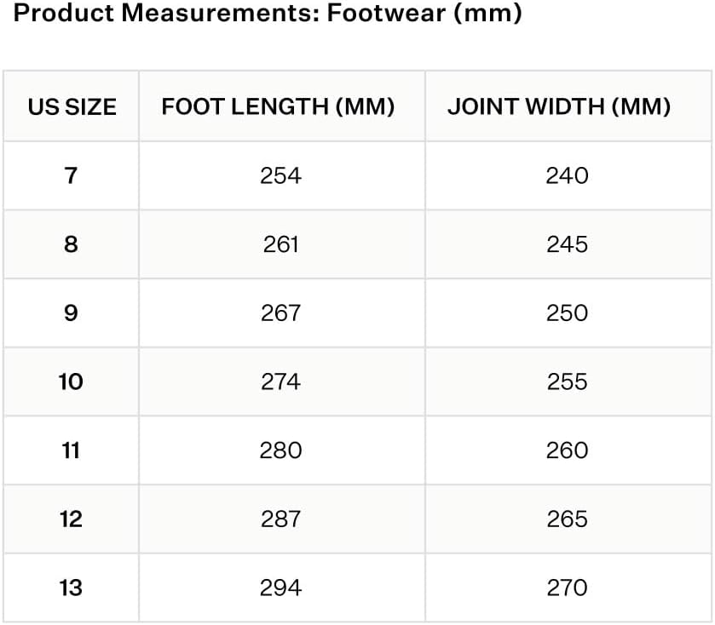Click joint width value 265

(567, 519)
